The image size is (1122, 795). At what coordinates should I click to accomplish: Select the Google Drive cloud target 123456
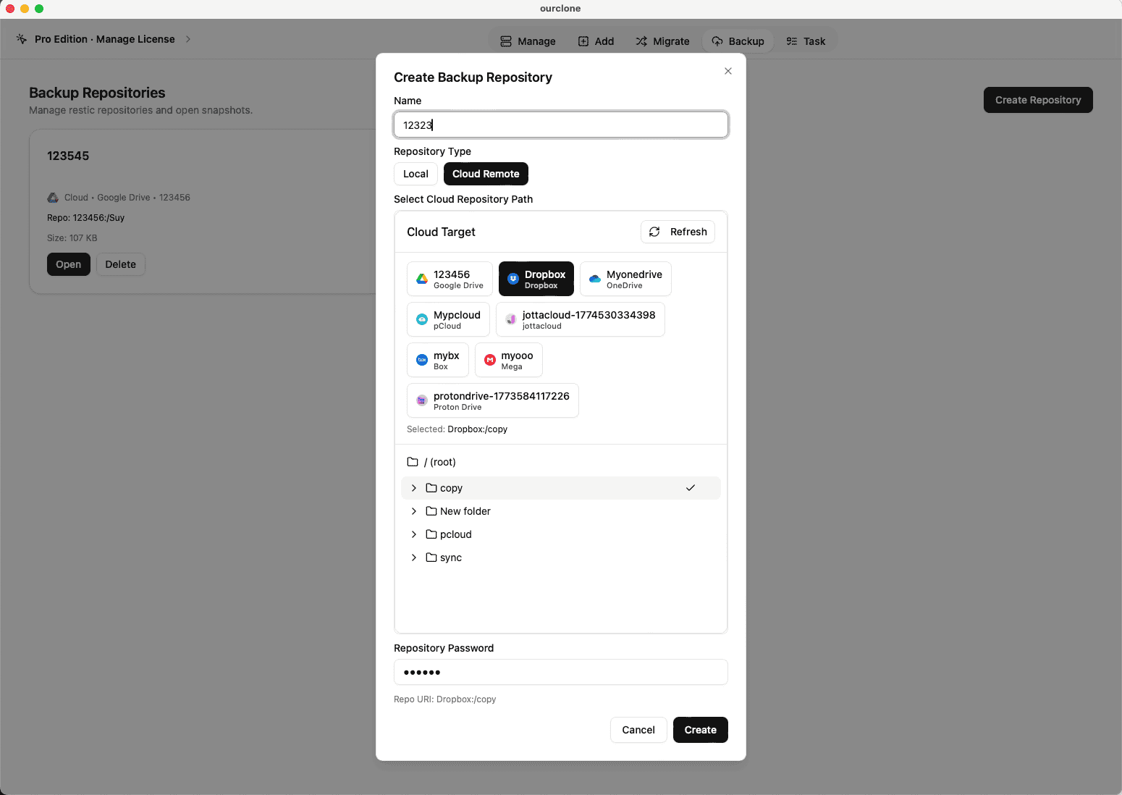tap(450, 279)
